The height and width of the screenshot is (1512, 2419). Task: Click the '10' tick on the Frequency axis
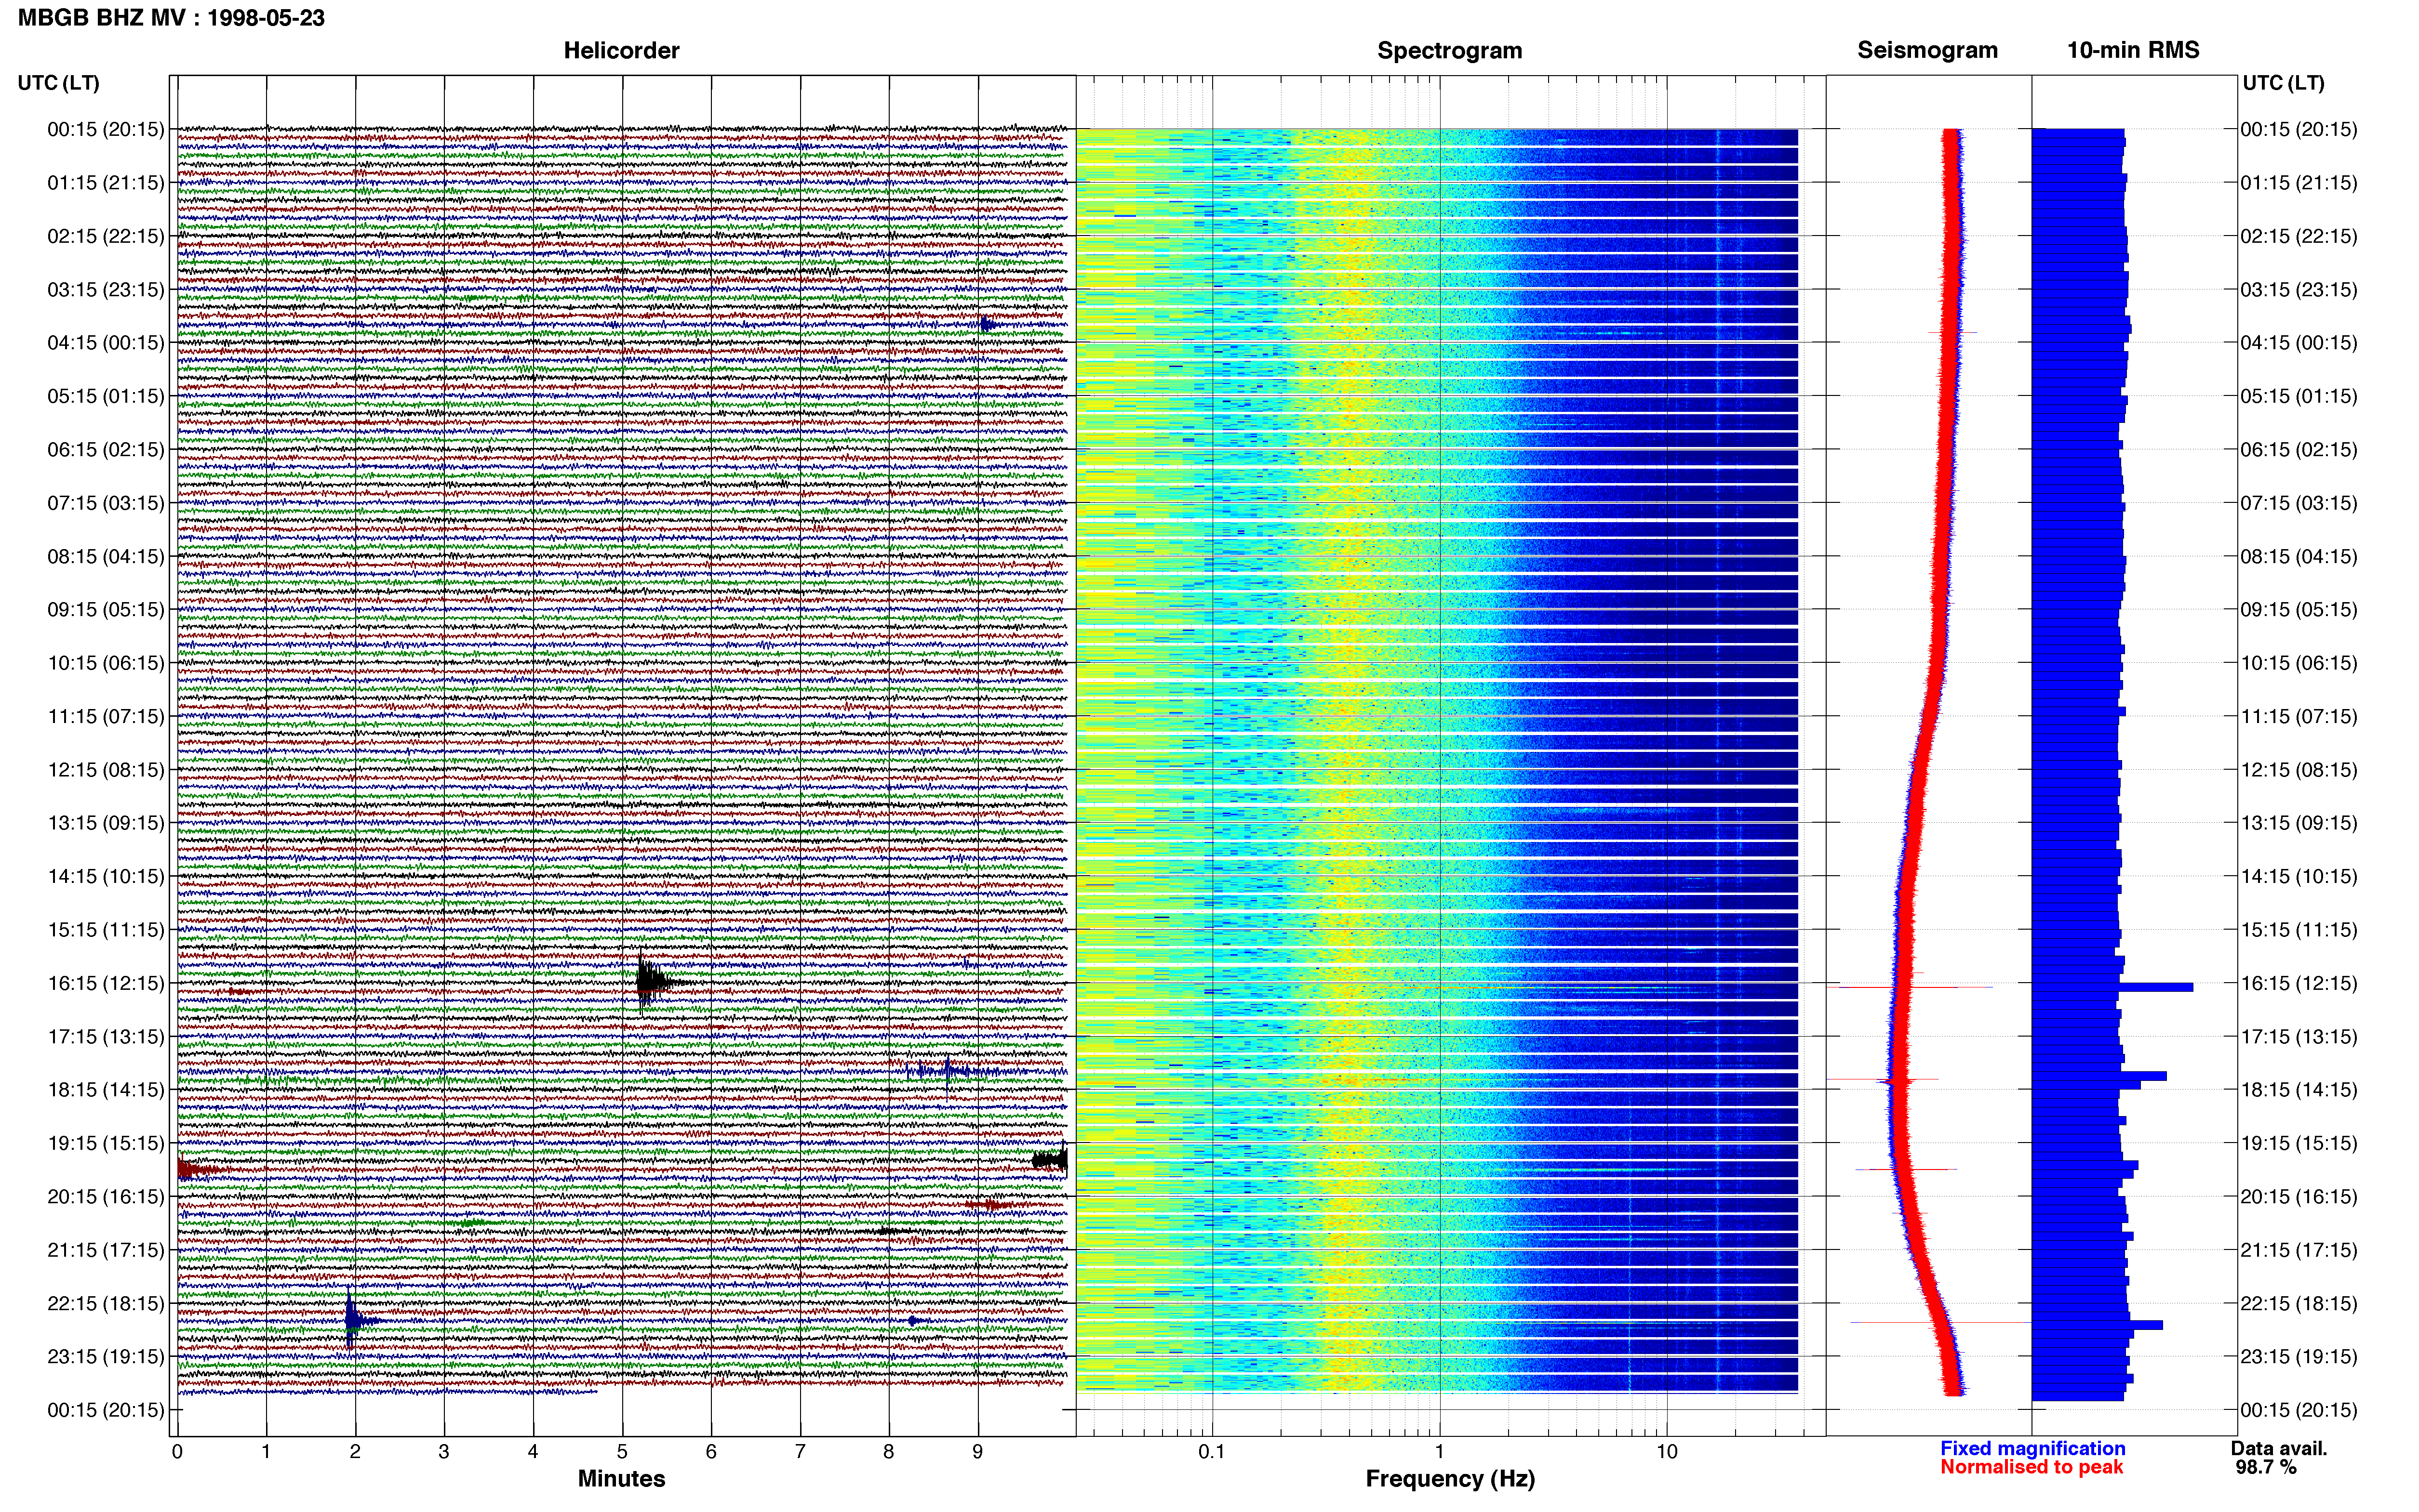pos(1667,1452)
